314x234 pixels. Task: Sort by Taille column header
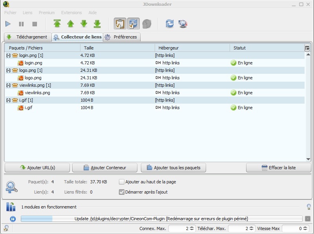tap(117, 48)
